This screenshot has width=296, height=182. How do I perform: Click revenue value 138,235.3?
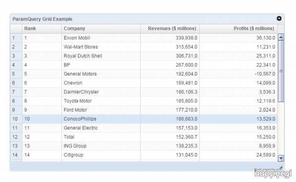pyautogui.click(x=187, y=146)
